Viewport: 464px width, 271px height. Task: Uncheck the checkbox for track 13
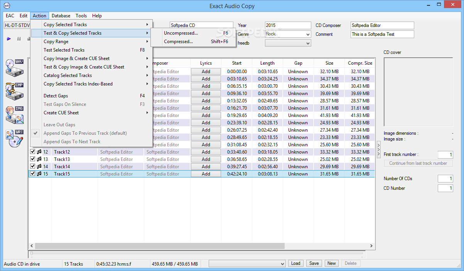click(32, 159)
